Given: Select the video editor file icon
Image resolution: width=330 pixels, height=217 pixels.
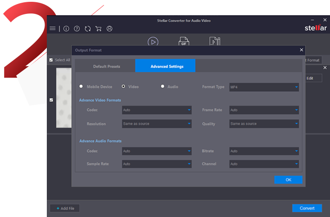Looking at the screenshot, I should tap(215, 41).
